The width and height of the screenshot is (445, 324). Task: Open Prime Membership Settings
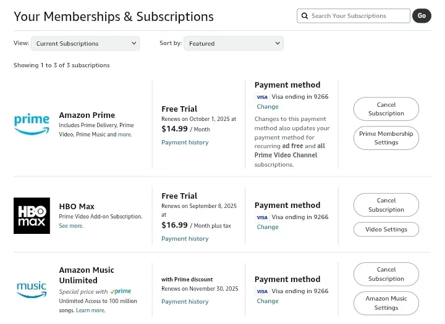pos(386,138)
